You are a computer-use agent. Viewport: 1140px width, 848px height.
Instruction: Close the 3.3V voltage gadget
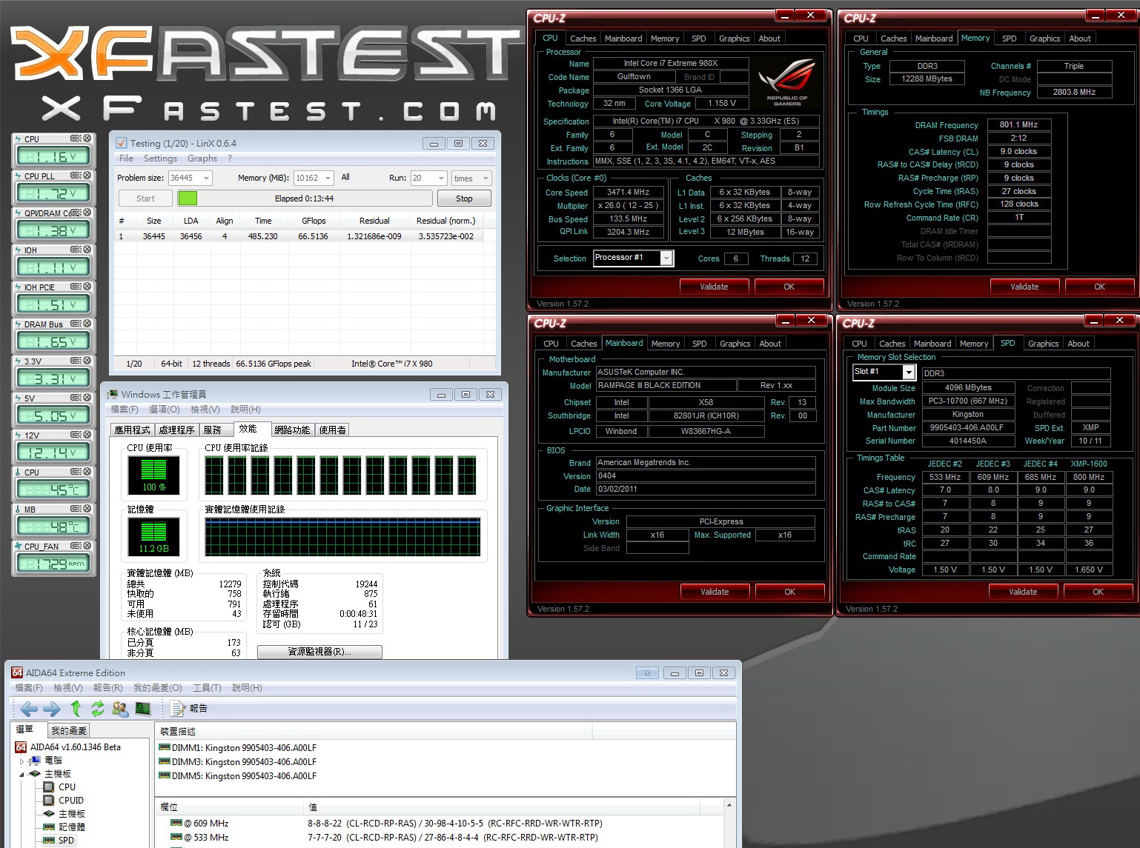(x=87, y=361)
